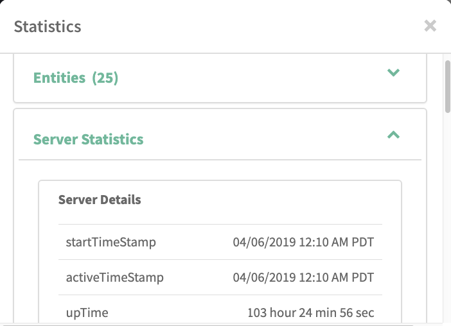Click blank space right of Server Details

270,200
